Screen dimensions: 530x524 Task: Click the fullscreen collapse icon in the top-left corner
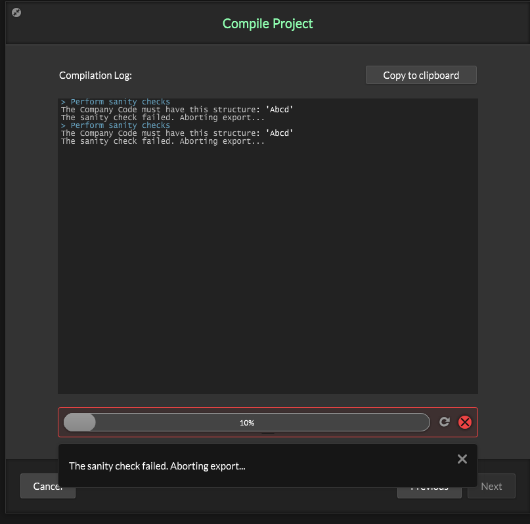point(16,12)
